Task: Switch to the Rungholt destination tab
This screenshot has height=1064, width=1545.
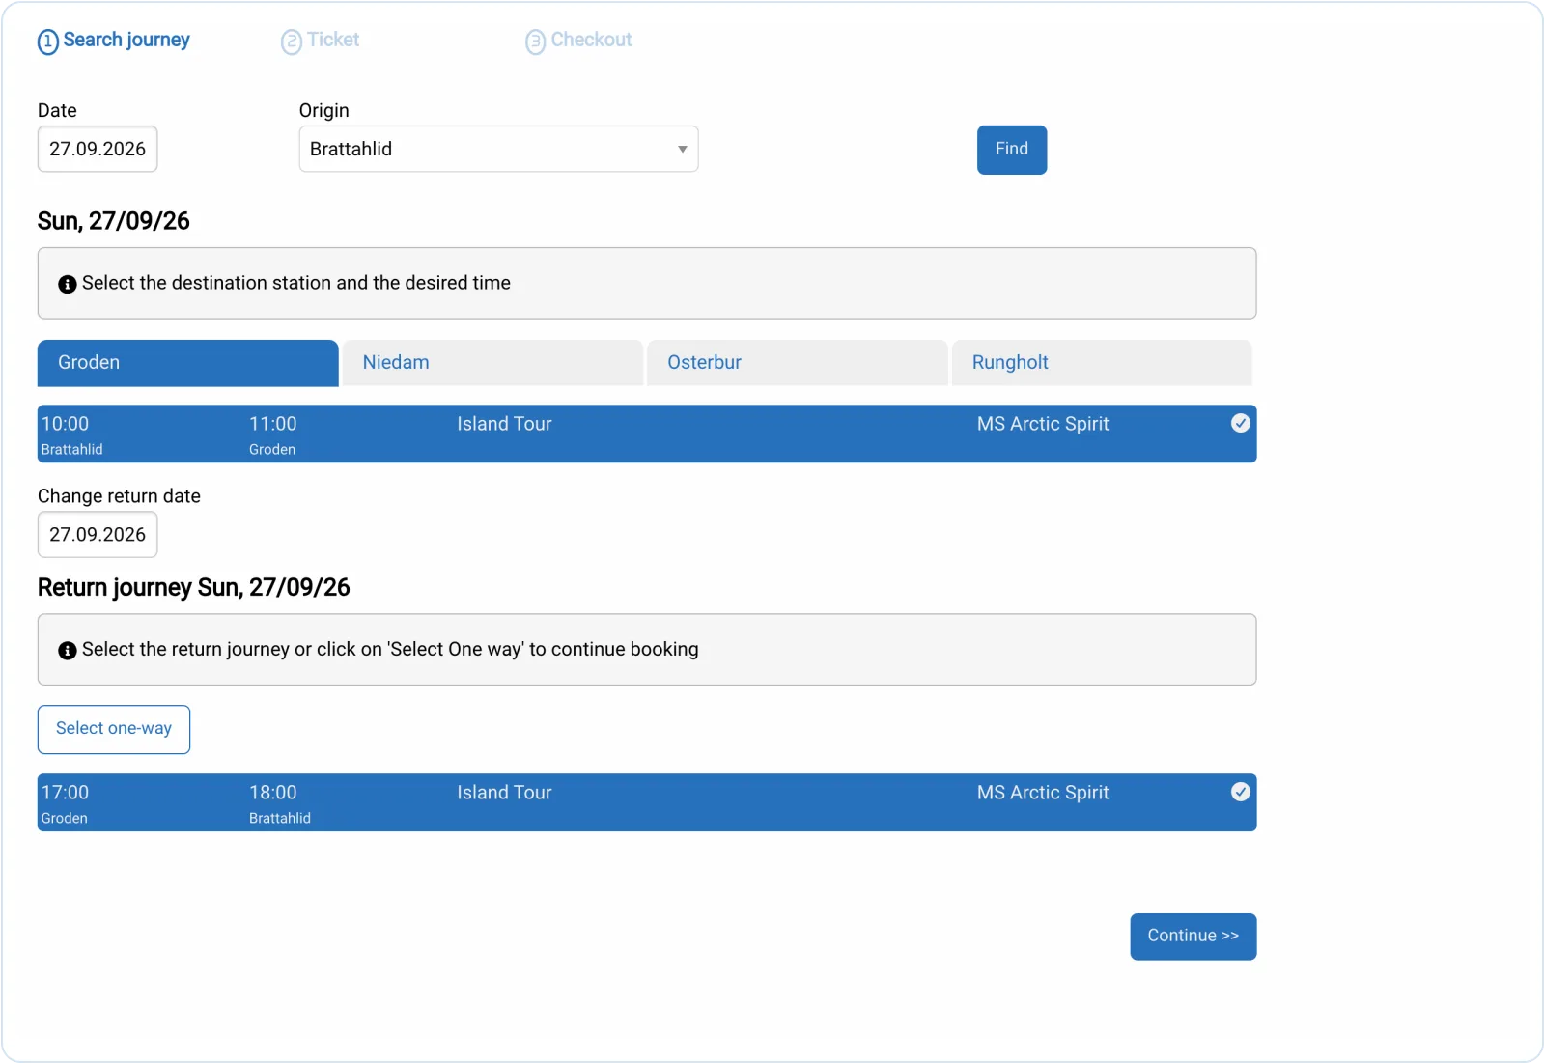Action: (x=1102, y=363)
